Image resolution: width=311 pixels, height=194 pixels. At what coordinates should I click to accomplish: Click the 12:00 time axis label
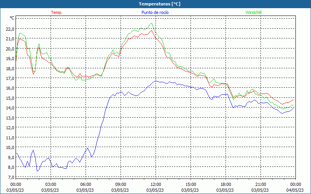click(156, 185)
